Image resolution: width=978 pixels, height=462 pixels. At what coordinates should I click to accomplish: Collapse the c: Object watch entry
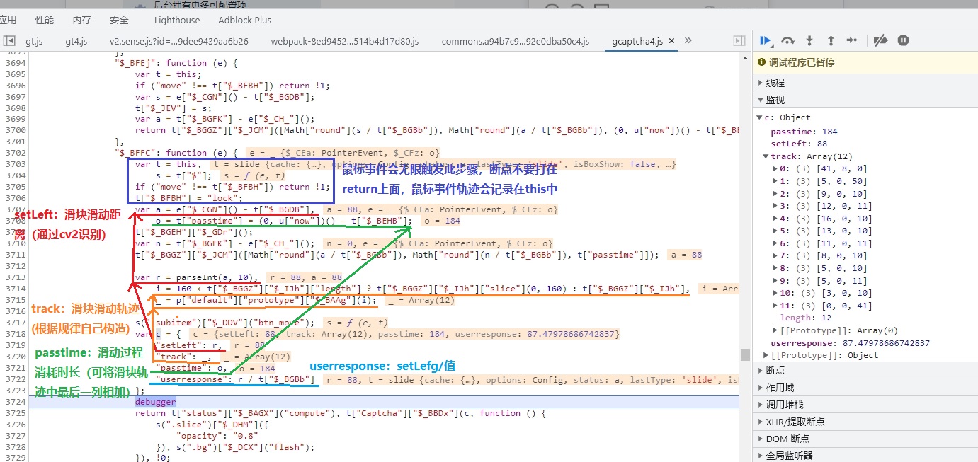point(760,117)
